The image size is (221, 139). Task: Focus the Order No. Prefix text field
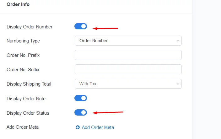[x=128, y=55]
